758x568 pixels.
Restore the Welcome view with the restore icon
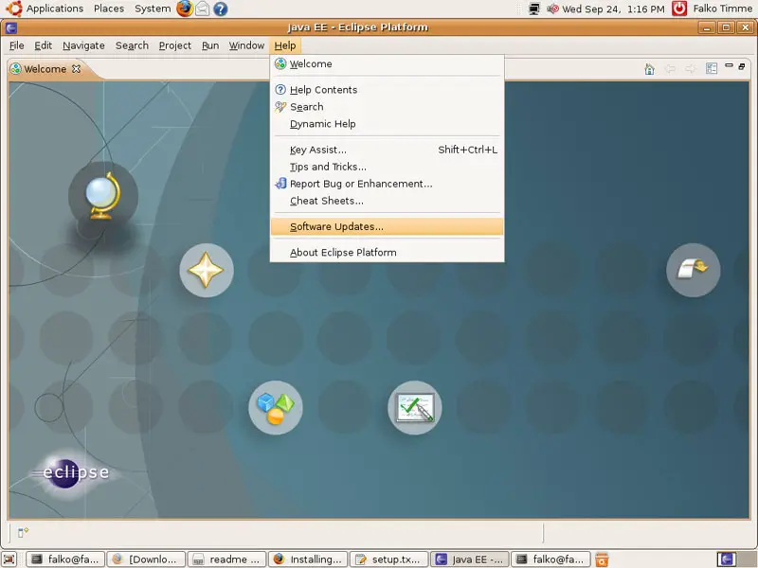pos(742,66)
